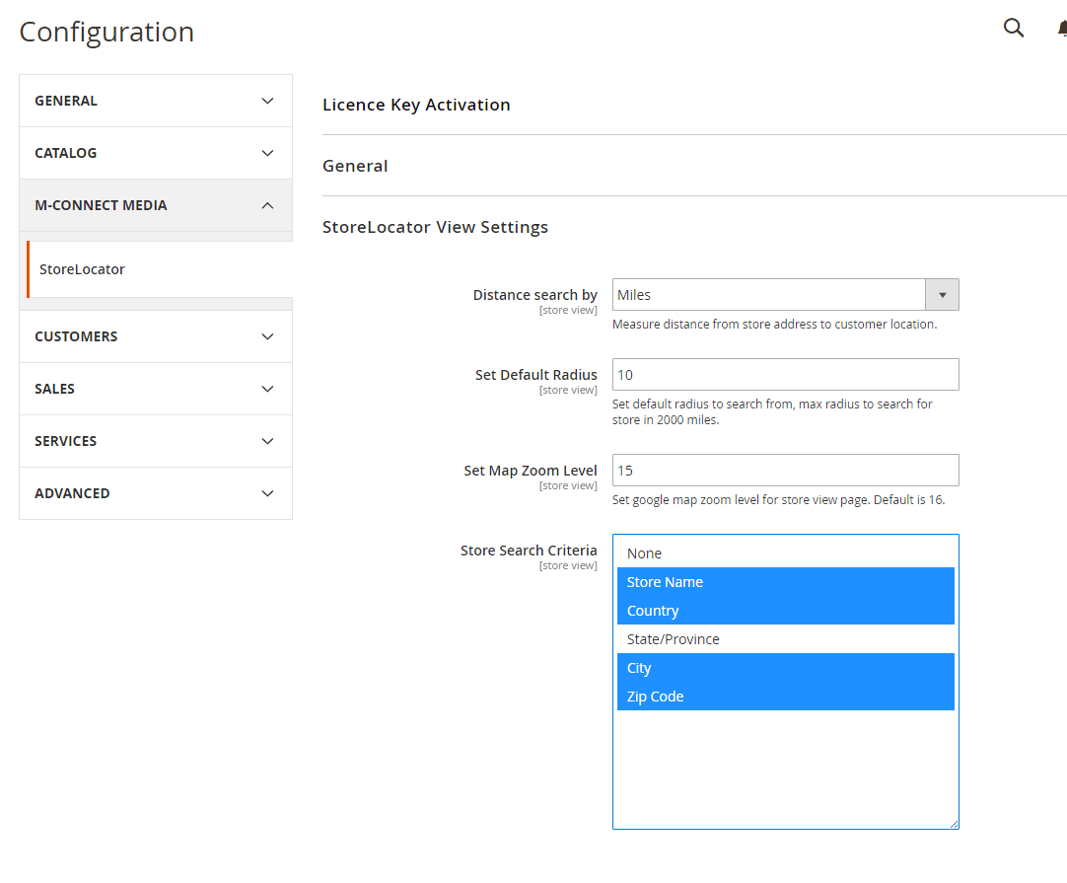Click the search magnifier icon
Image resolution: width=1067 pixels, height=883 pixels.
pyautogui.click(x=1014, y=28)
